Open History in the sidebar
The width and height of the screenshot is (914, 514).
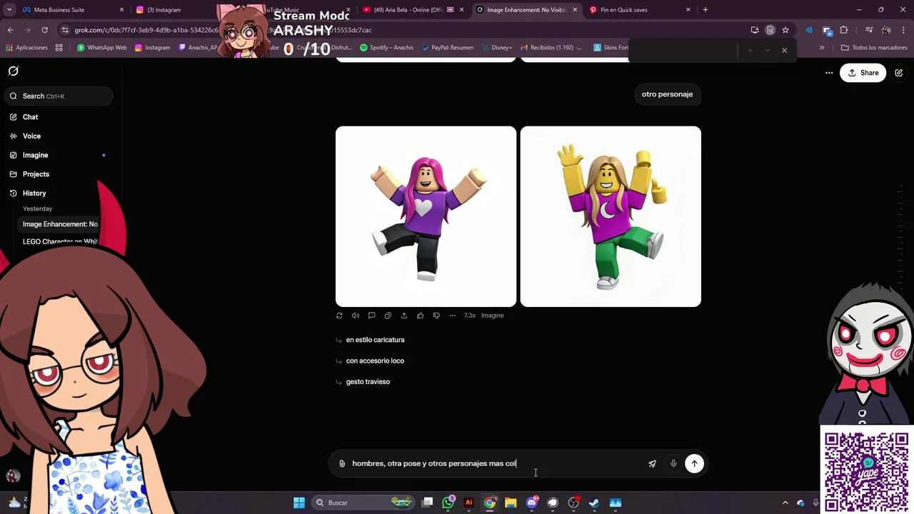(34, 193)
